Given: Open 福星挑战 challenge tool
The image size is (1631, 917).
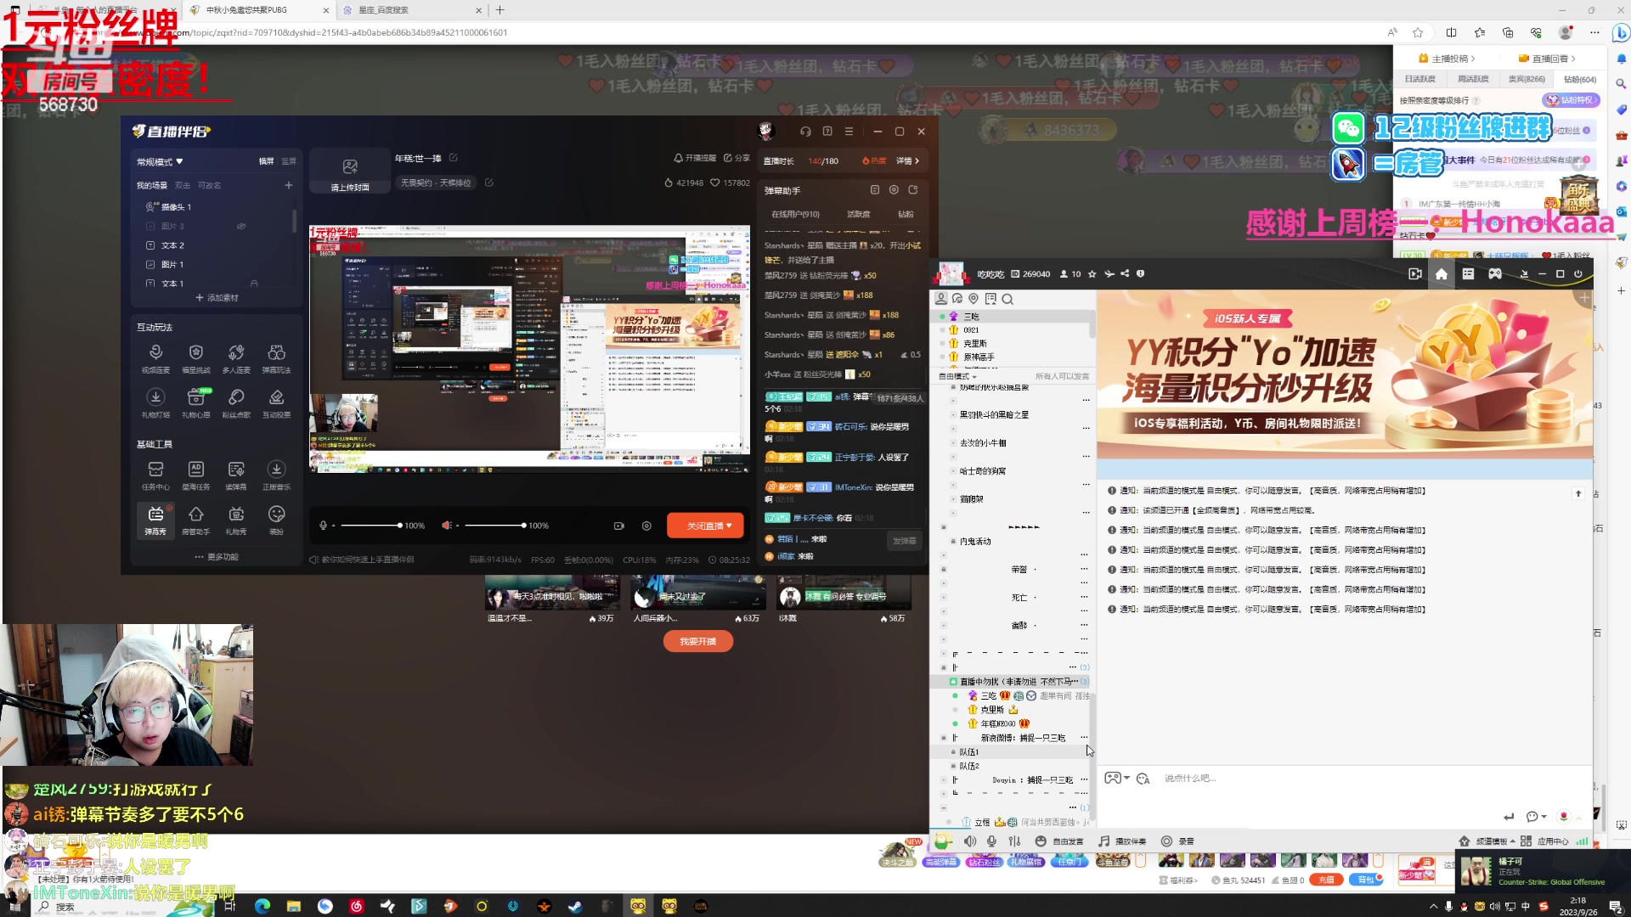Looking at the screenshot, I should 196,358.
